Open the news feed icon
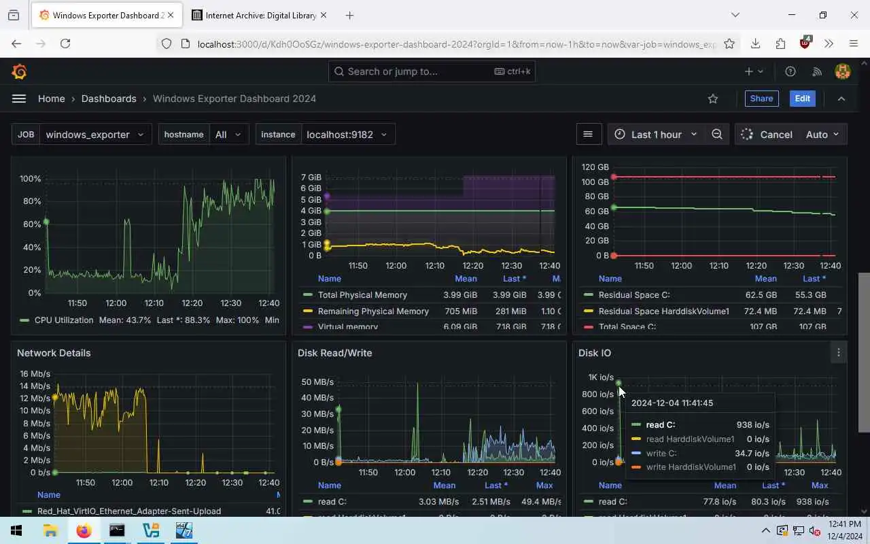The height and width of the screenshot is (544, 870). click(x=817, y=71)
